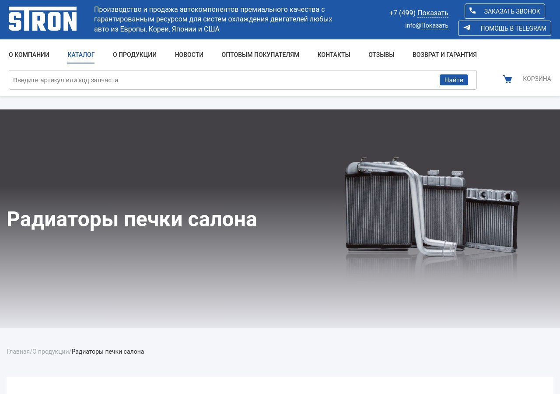Open КОРЗИНА from the header
The image size is (560, 394).
pyautogui.click(x=537, y=79)
